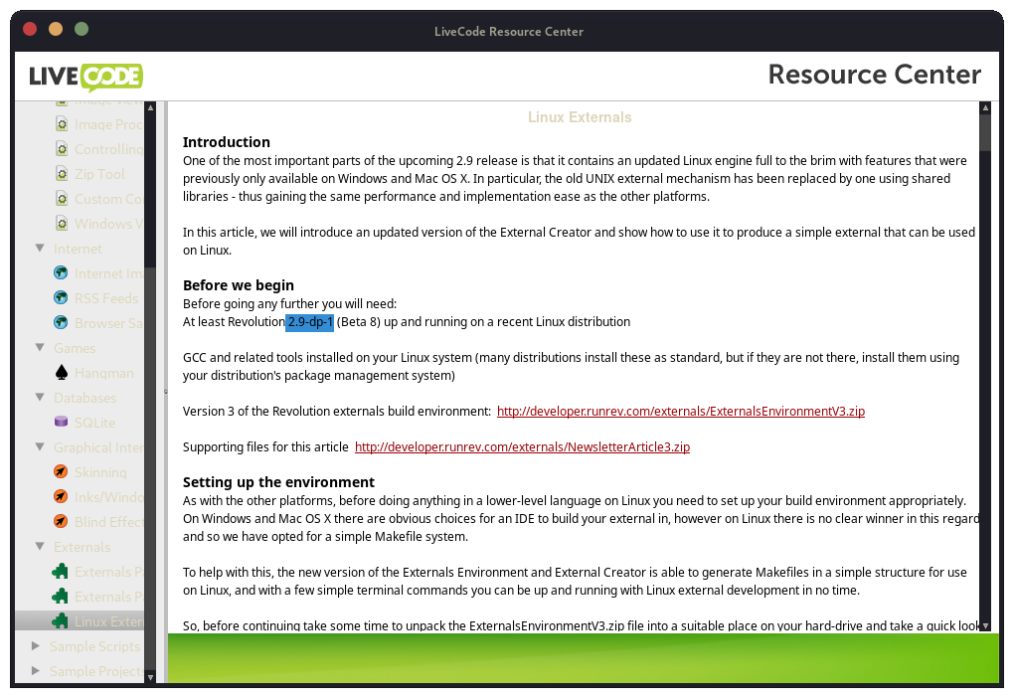This screenshot has height=698, width=1014.
Task: Click the green puzzle icon for Linux Exter
Action: pos(60,621)
